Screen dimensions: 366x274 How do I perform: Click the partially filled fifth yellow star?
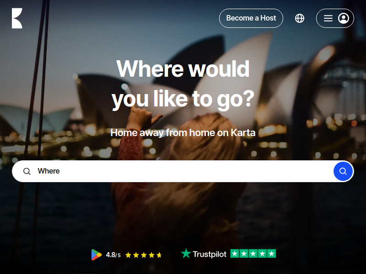(x=159, y=255)
